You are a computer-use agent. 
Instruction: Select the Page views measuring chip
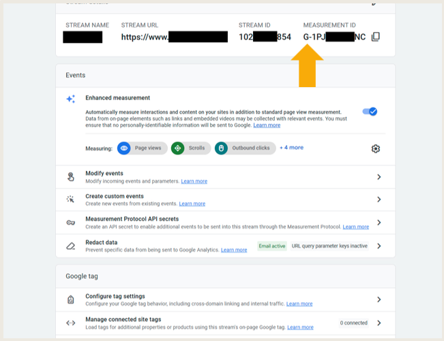pyautogui.click(x=143, y=148)
